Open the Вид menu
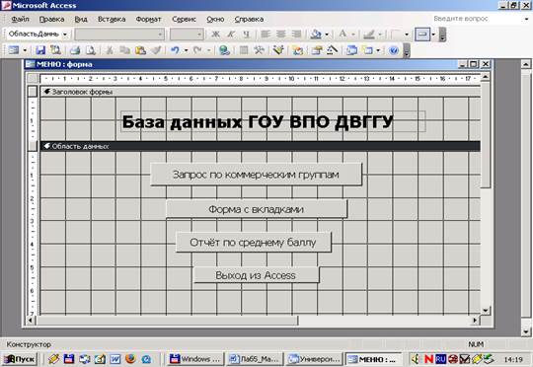The height and width of the screenshot is (367, 533). point(81,19)
